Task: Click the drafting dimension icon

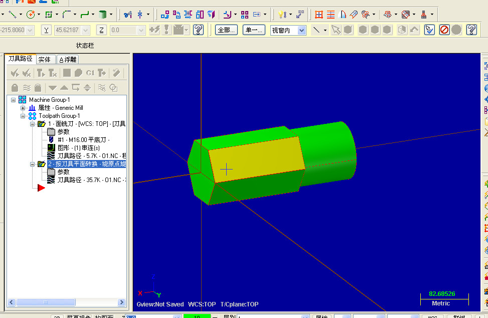Action: point(300,15)
